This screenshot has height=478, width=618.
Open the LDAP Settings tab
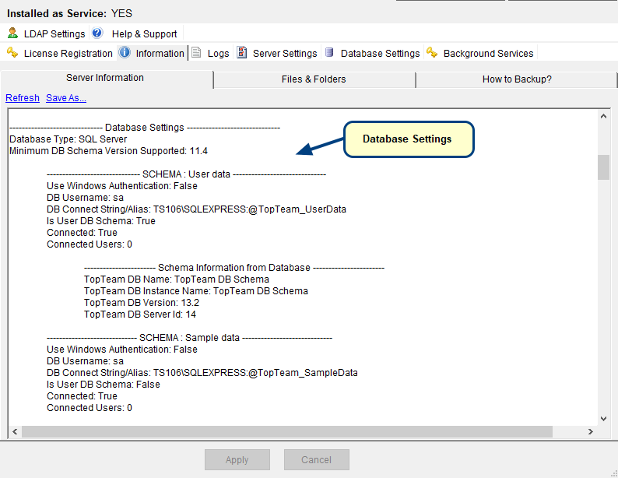(54, 34)
